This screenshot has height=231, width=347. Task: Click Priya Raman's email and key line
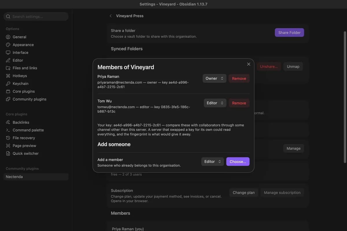click(x=143, y=85)
